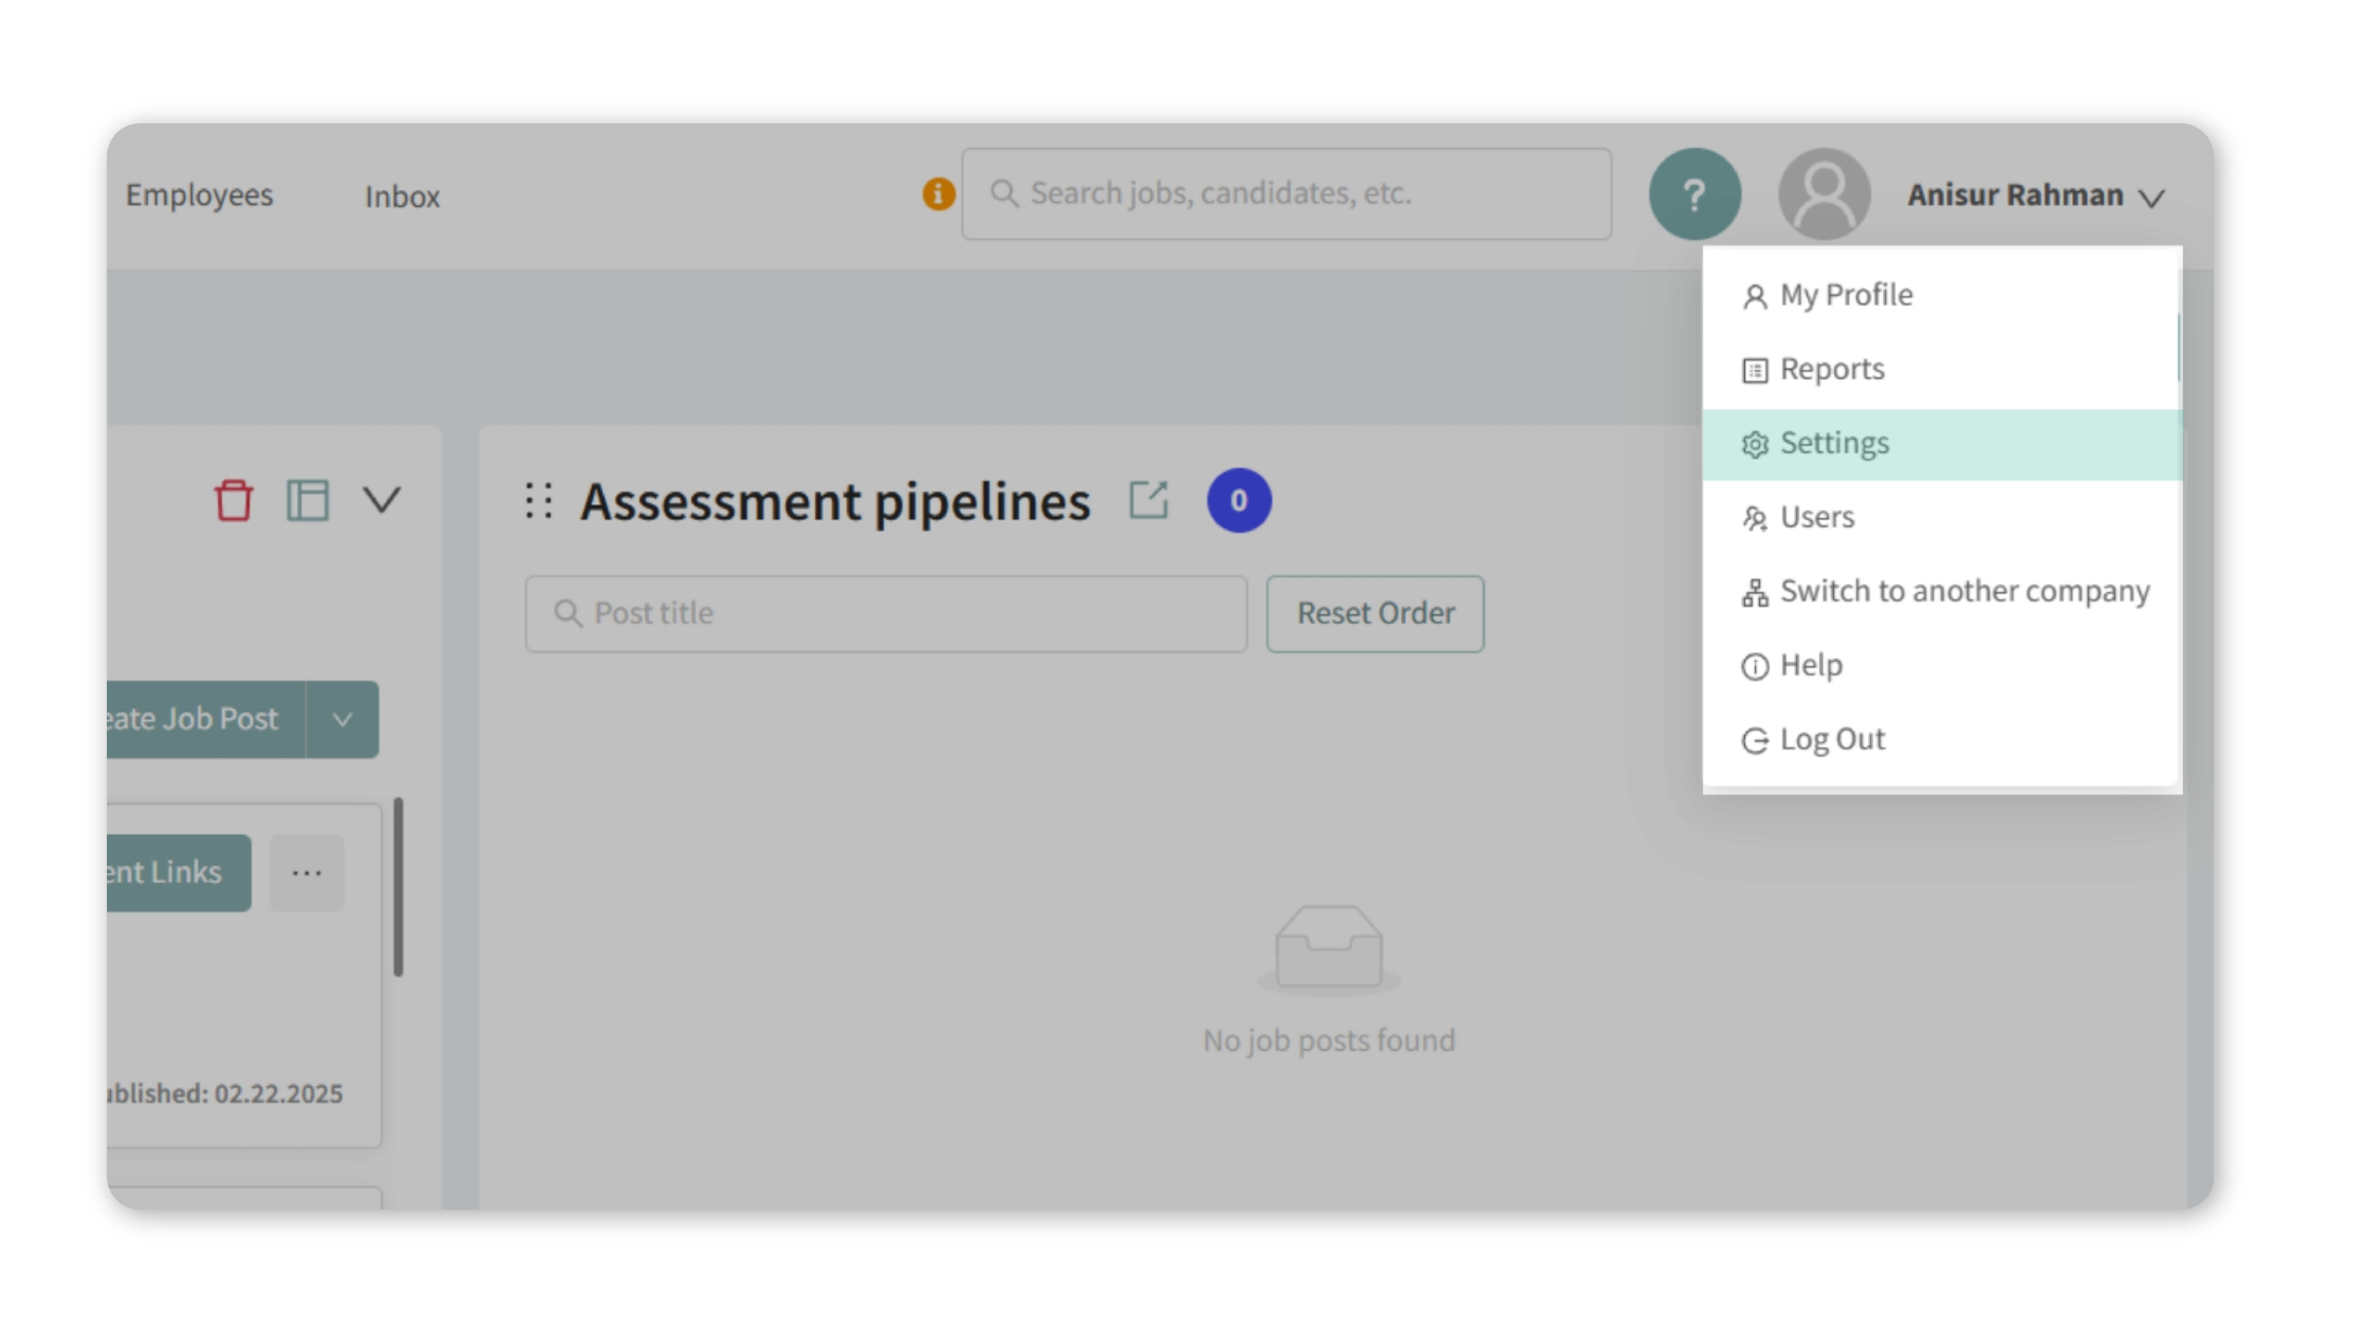The image size is (2368, 1332).
Task: Click the orange info icon beside search
Action: pos(939,194)
